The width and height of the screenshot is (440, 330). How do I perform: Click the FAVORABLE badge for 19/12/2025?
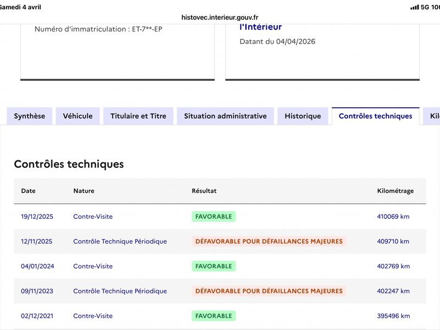click(x=213, y=217)
